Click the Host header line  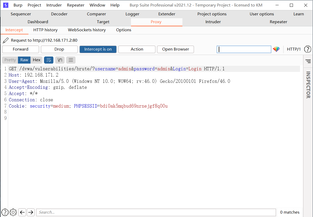34,75
